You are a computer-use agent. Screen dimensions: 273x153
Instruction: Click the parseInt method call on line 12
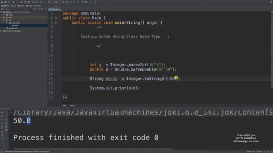click(x=137, y=65)
